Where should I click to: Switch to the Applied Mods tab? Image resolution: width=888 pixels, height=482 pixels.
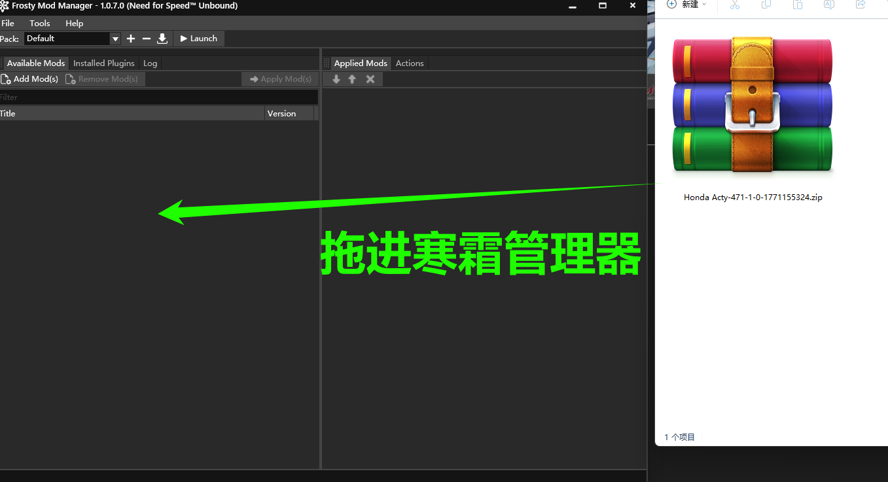[x=361, y=63]
